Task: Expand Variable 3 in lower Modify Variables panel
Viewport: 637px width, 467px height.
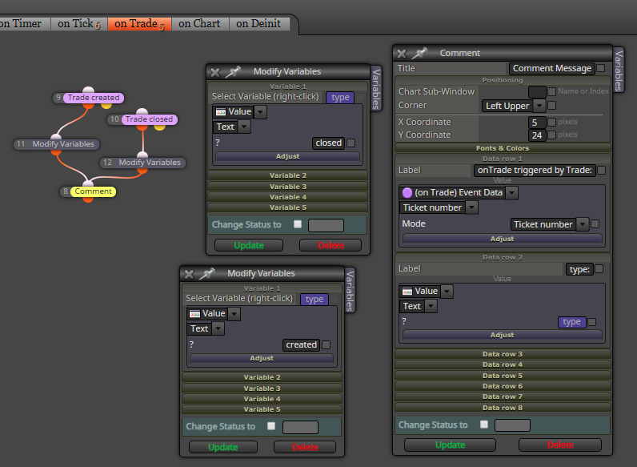Action: pyautogui.click(x=262, y=388)
